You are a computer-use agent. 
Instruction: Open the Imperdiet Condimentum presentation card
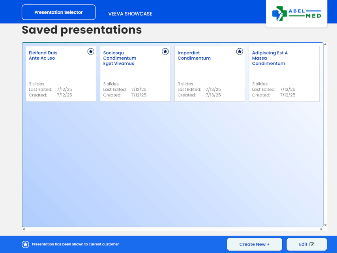point(210,74)
